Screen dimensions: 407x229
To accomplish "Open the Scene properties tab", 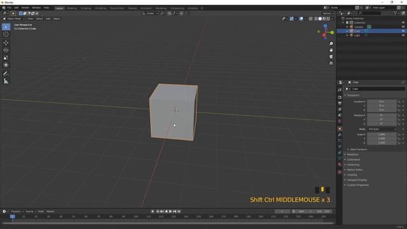I will [340, 115].
